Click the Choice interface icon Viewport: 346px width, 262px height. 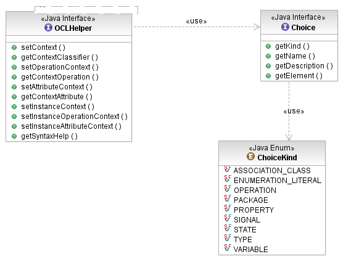point(285,27)
